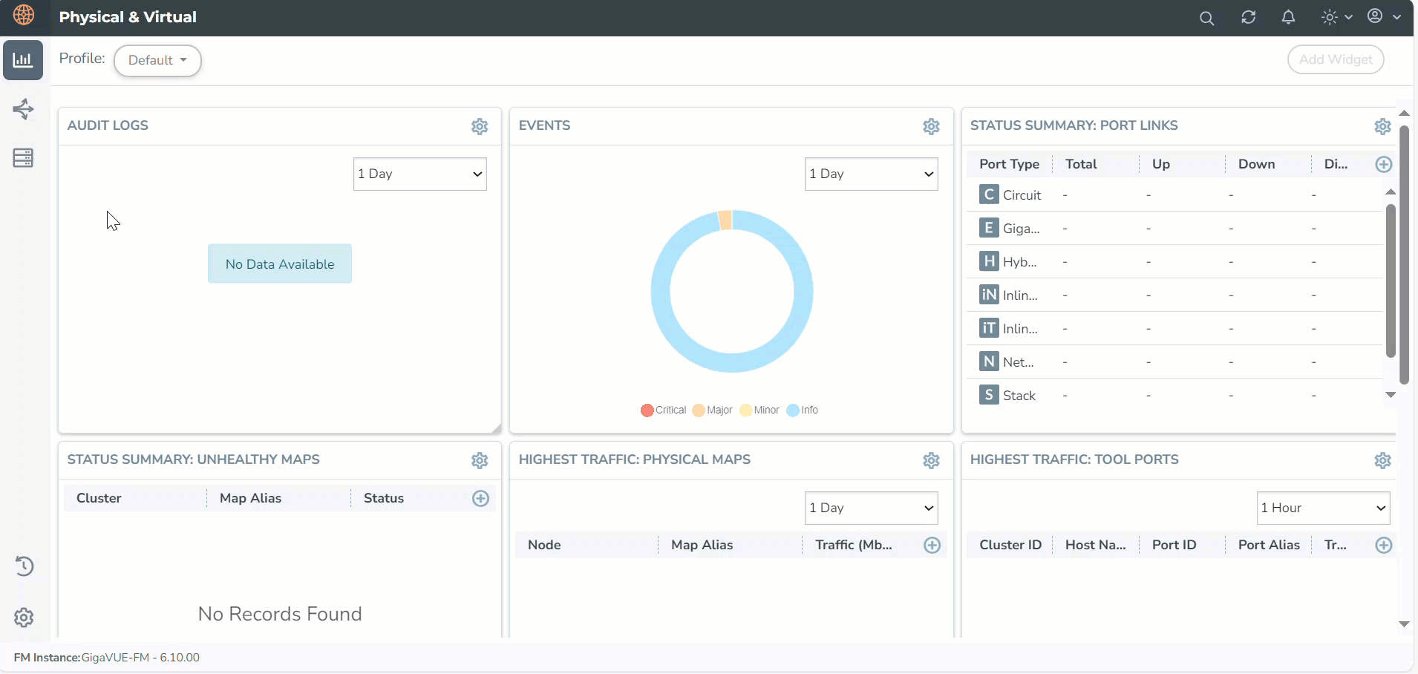Open Audit Logs widget settings gear
The width and height of the screenshot is (1418, 674).
(x=480, y=126)
